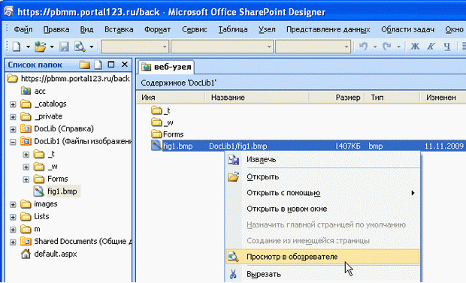Sort by the Имя column header

click(171, 98)
